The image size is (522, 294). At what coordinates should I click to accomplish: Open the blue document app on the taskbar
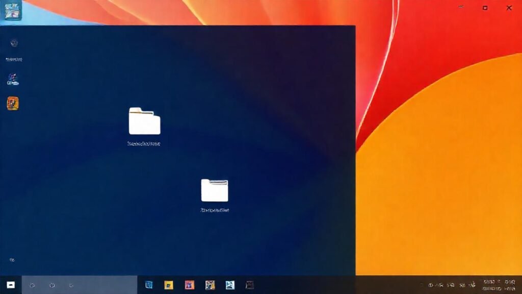click(x=149, y=285)
